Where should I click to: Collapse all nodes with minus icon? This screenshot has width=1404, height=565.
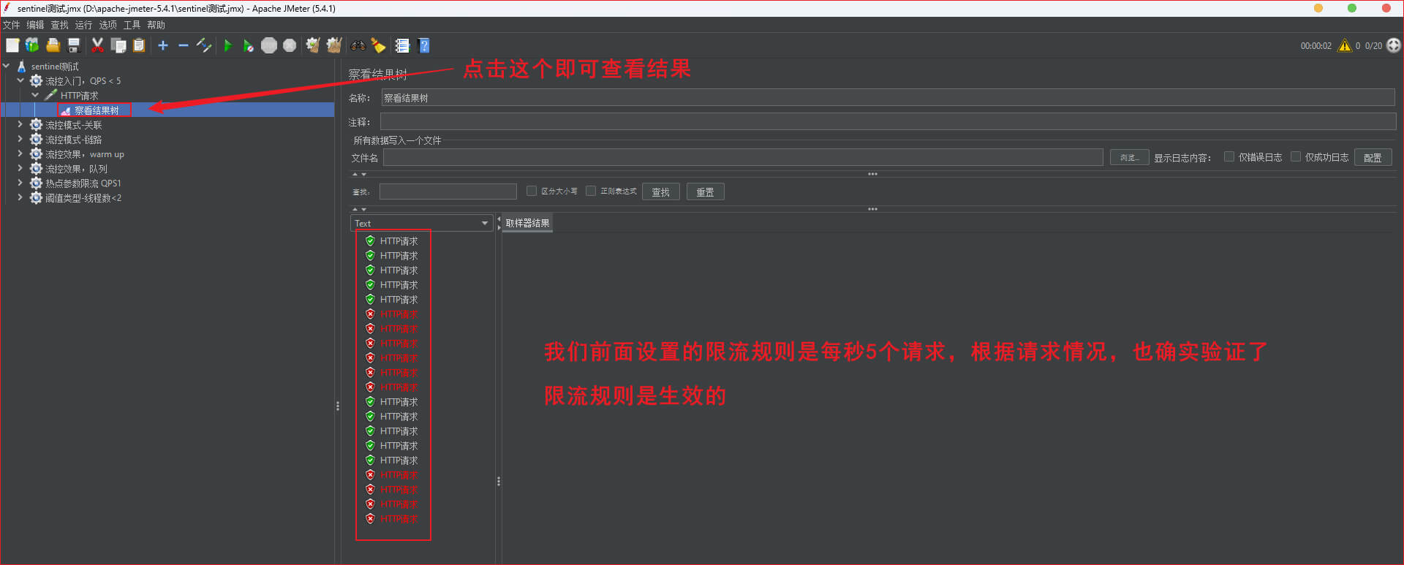(184, 45)
